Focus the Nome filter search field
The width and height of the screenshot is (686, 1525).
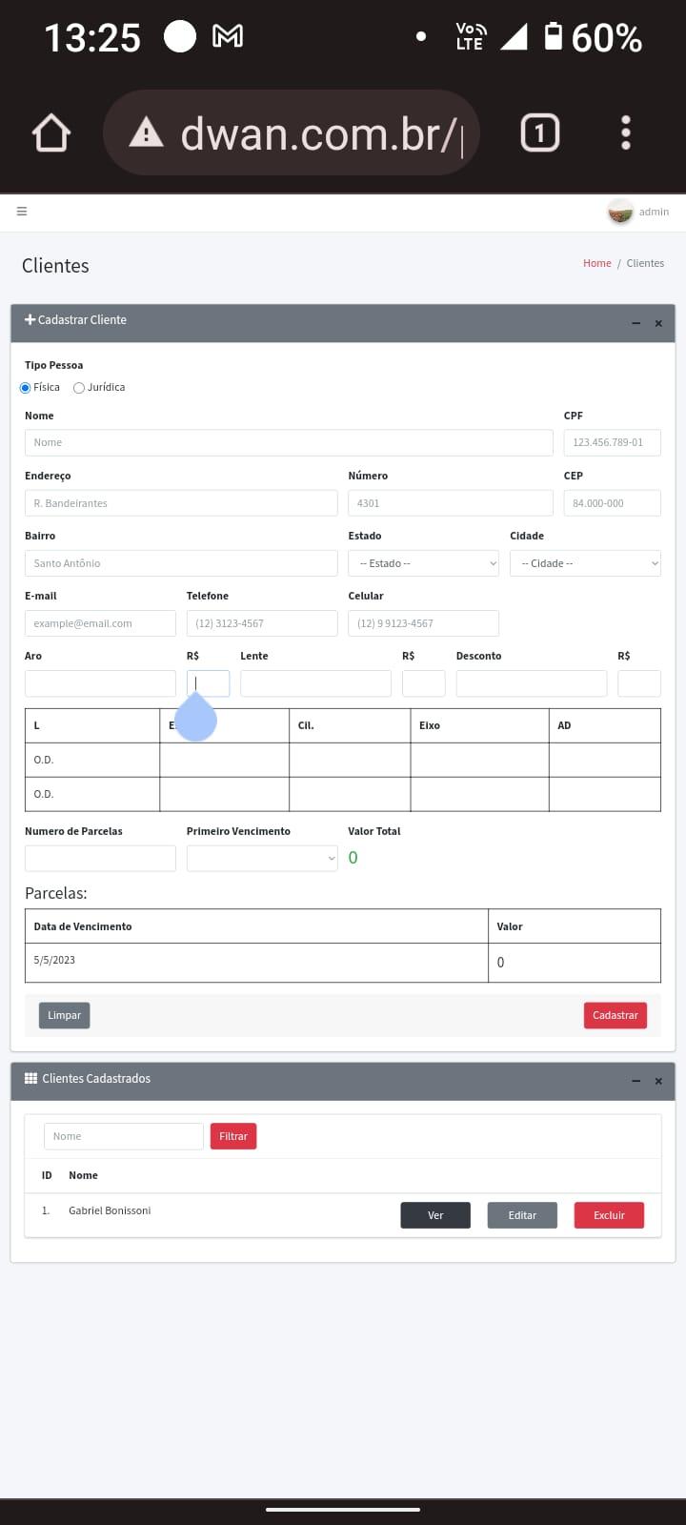click(124, 1136)
